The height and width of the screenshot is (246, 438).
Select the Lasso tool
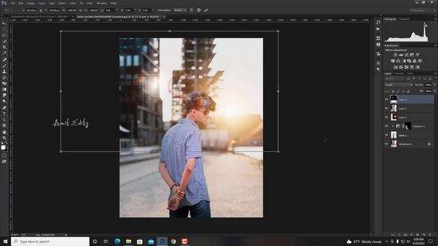pos(4,35)
